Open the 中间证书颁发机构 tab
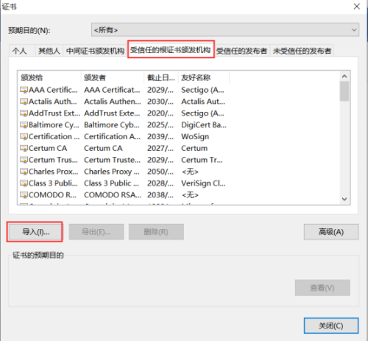Viewport: 368px width, 341px height. tap(95, 51)
